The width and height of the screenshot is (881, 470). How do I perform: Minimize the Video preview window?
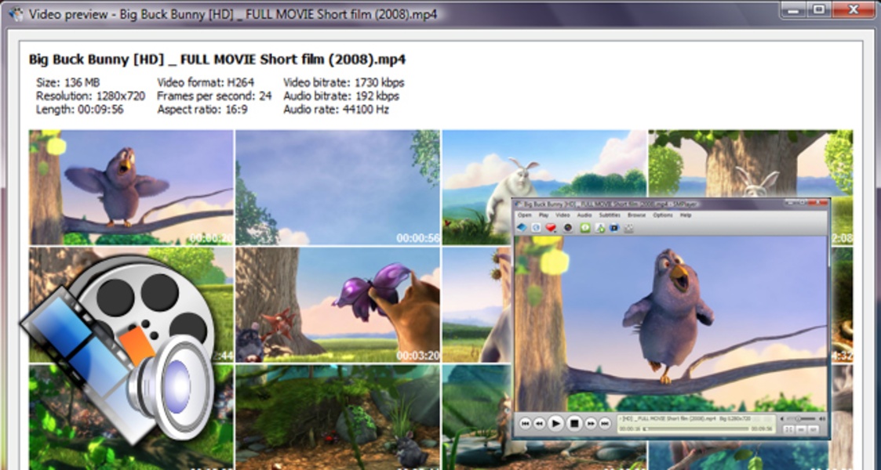pos(793,9)
